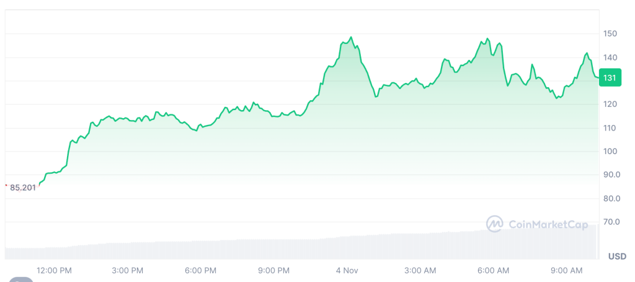This screenshot has width=635, height=282.
Task: Click the 150 price axis label
Action: tap(611, 33)
